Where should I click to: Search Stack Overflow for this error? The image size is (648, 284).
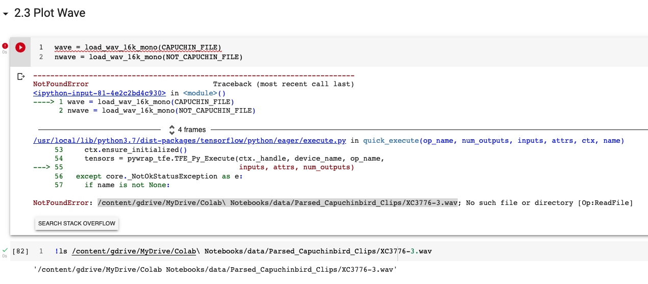click(77, 223)
